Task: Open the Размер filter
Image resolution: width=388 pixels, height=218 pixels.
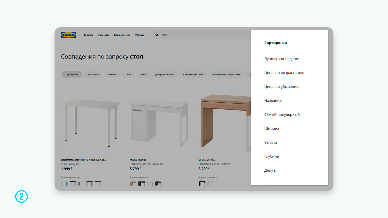Action: coord(112,74)
